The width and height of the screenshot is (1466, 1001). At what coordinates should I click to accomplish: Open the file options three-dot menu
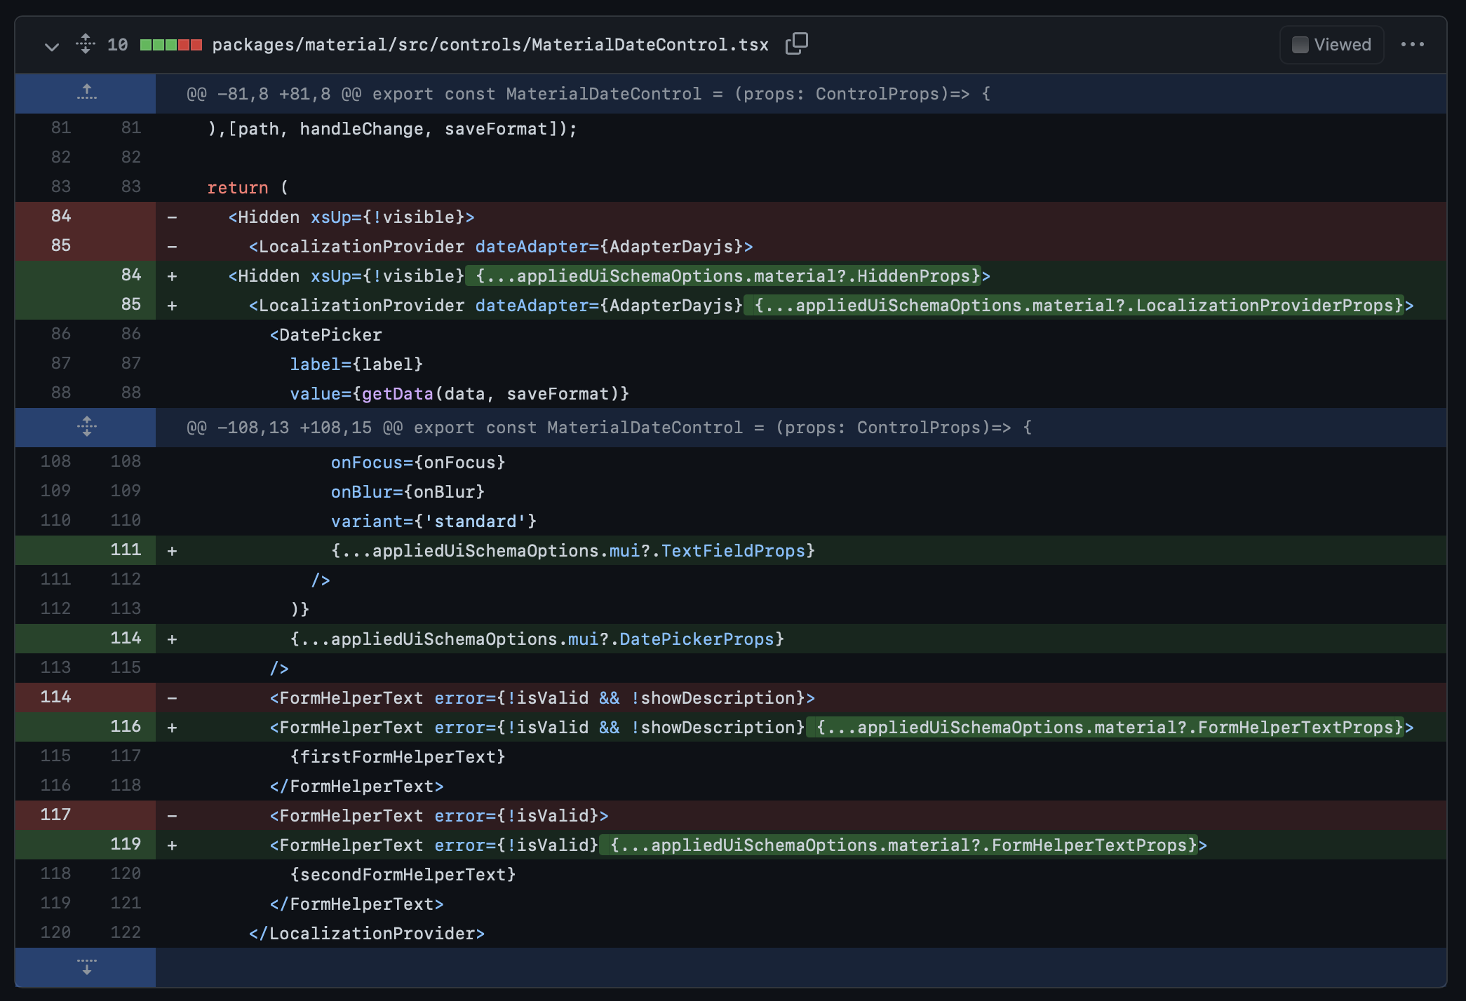click(1412, 44)
